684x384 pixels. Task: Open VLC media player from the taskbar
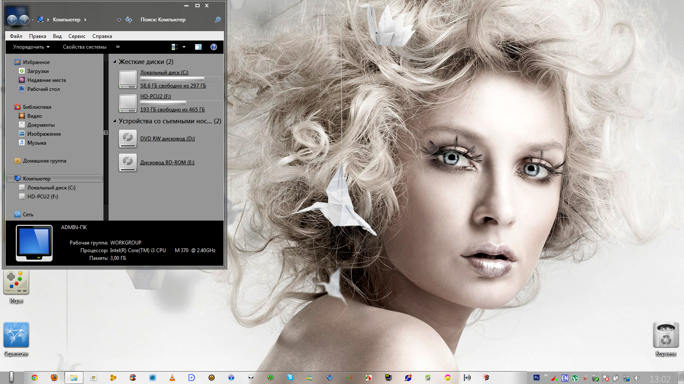(172, 378)
